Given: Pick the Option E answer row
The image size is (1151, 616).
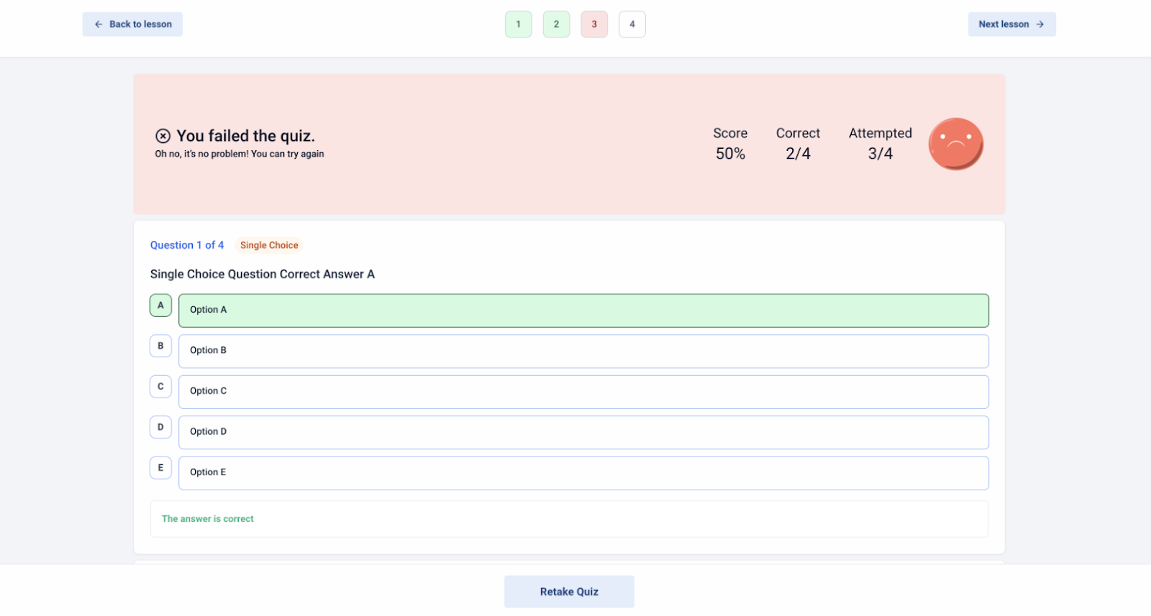Looking at the screenshot, I should tap(583, 473).
